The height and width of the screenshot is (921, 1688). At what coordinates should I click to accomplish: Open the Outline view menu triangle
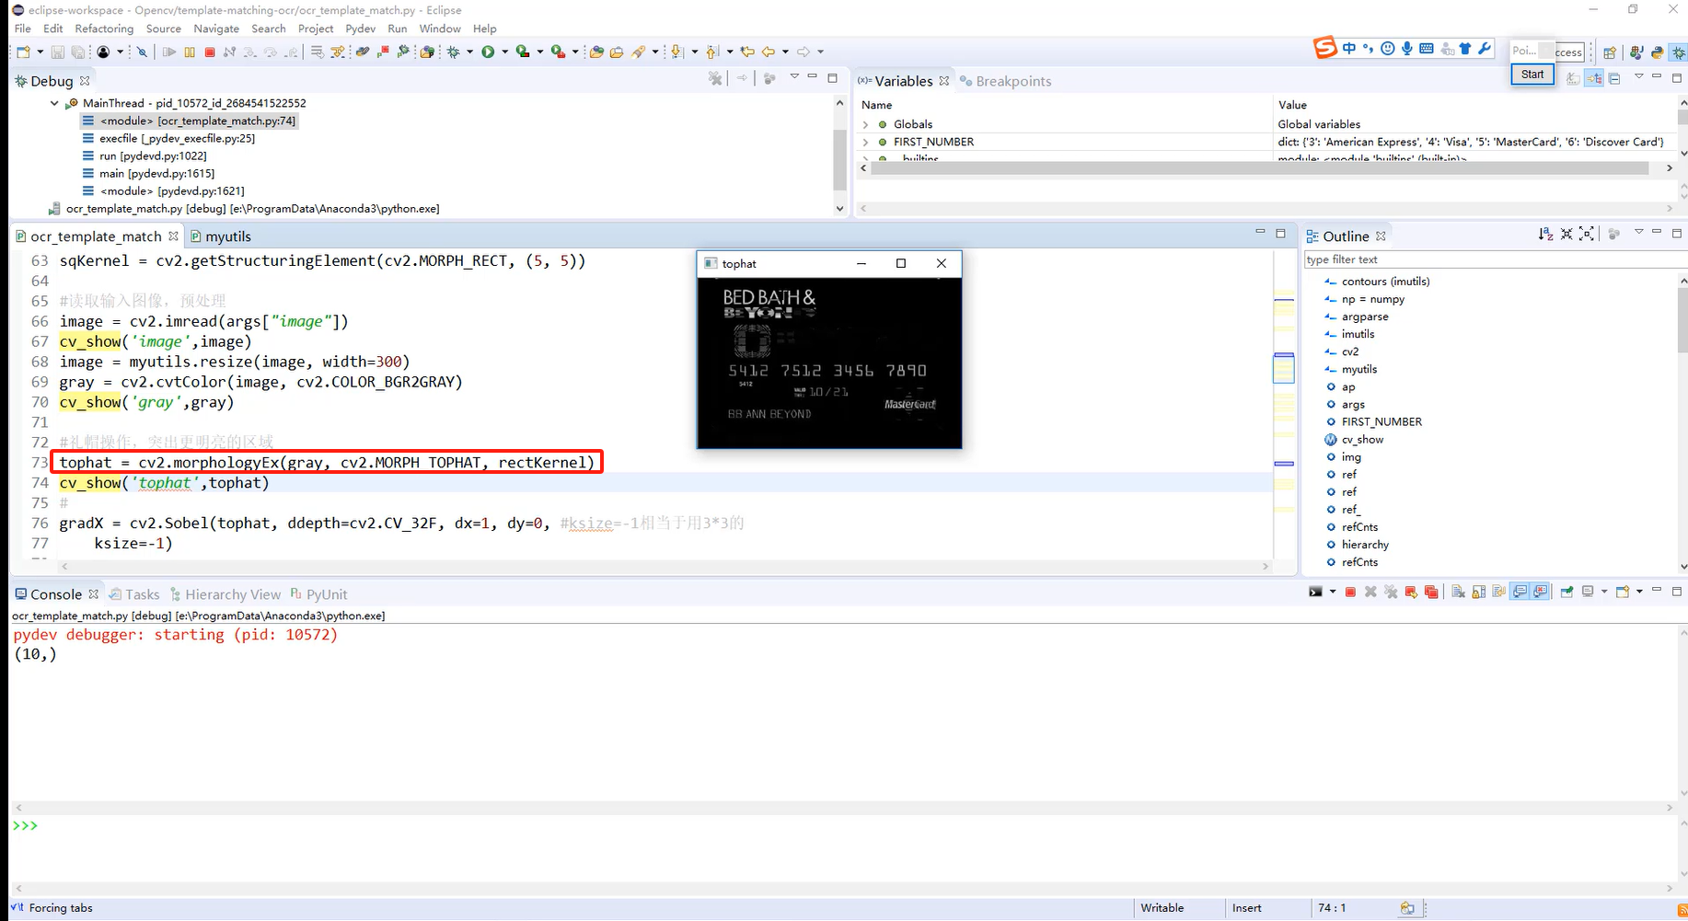tap(1638, 233)
